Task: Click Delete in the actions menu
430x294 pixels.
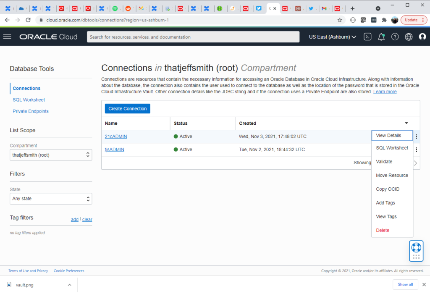Action: point(392,230)
